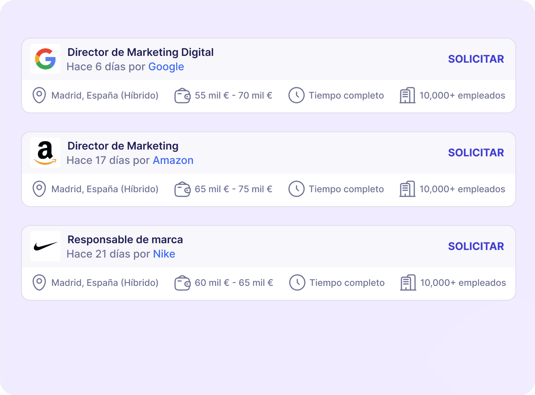Open the Google company link

coord(166,66)
